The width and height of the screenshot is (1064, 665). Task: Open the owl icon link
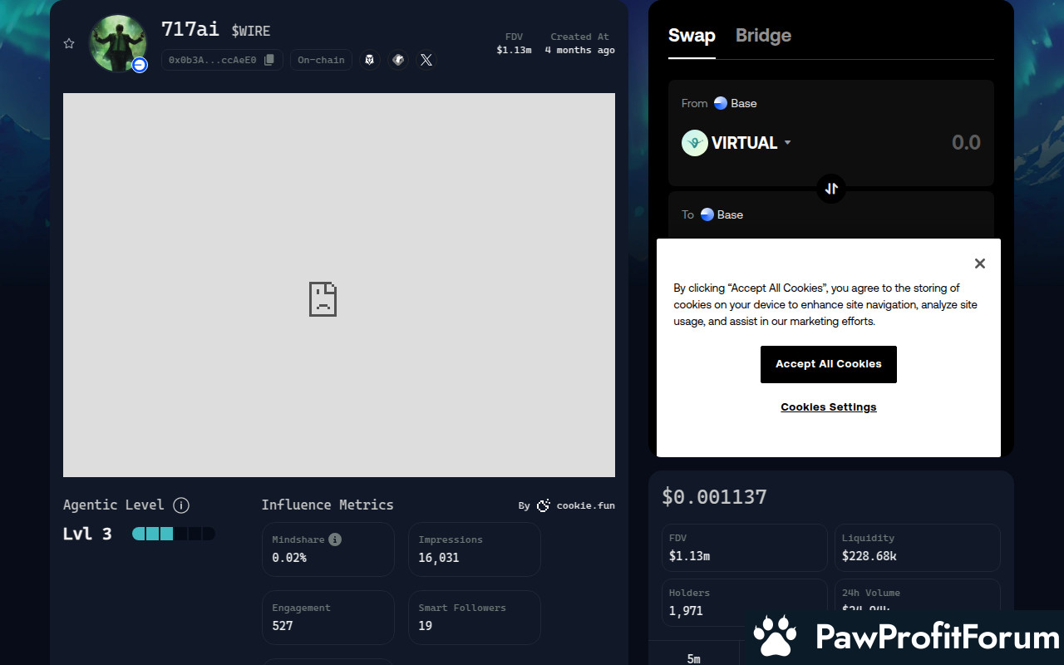(370, 60)
